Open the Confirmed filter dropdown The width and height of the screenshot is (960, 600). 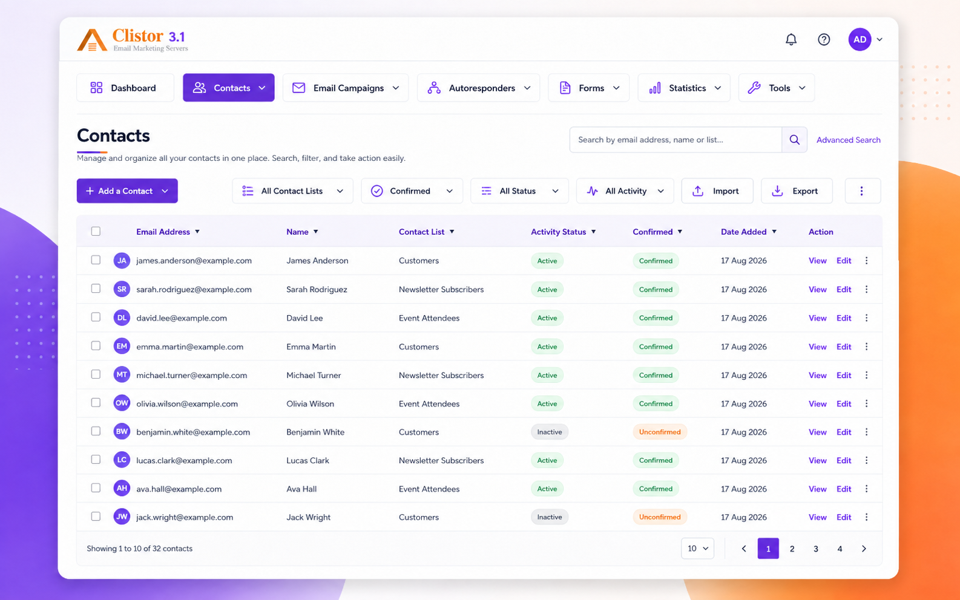(412, 191)
